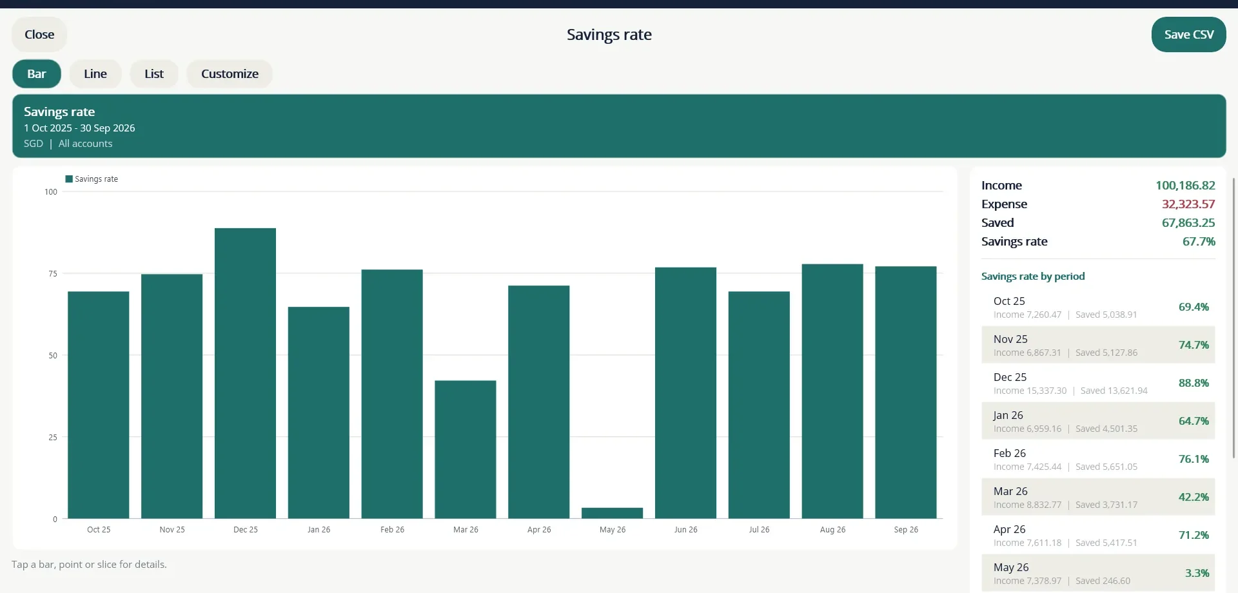This screenshot has height=593, width=1238.
Task: Click the Expense total 32,323.57
Action: coord(1188,204)
